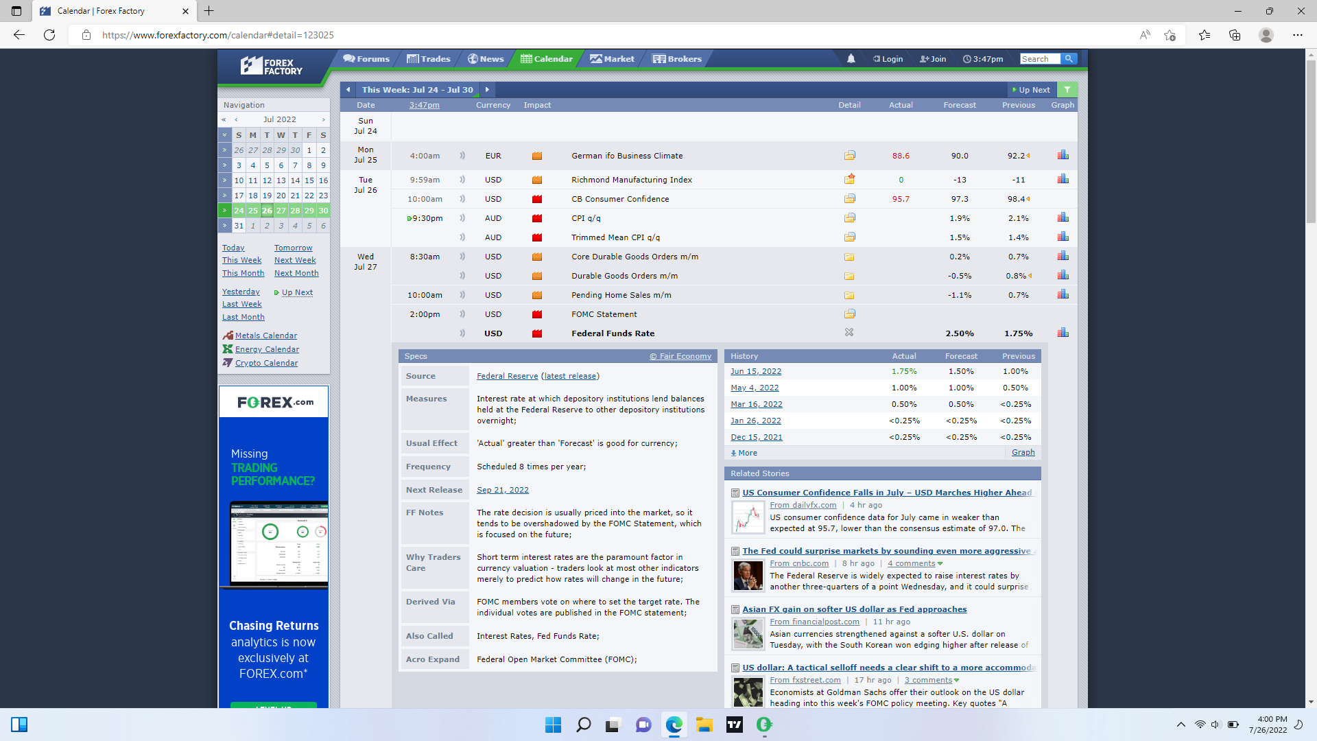Close Federal Funds Rate detail panel
1317x741 pixels.
[x=849, y=333]
